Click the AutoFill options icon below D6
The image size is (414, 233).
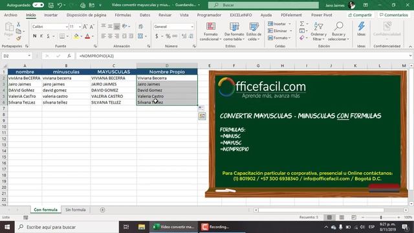[x=201, y=108]
